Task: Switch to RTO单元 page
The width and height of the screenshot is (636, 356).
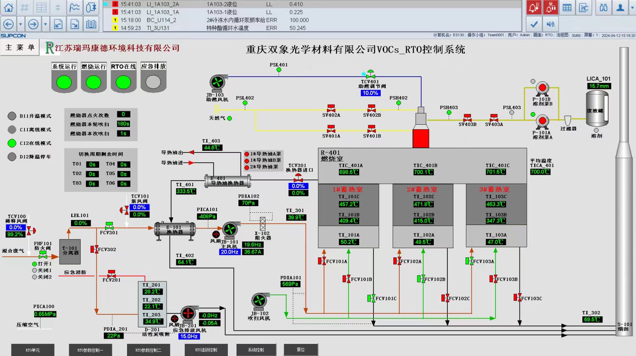Action: pos(32,350)
